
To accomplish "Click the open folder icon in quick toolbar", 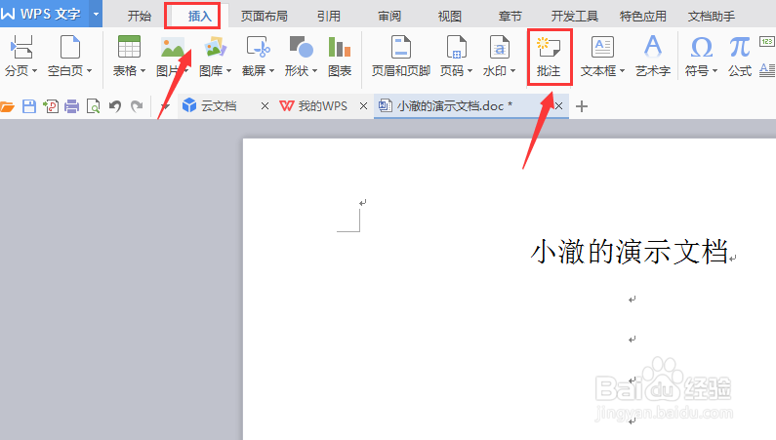I will (8, 106).
